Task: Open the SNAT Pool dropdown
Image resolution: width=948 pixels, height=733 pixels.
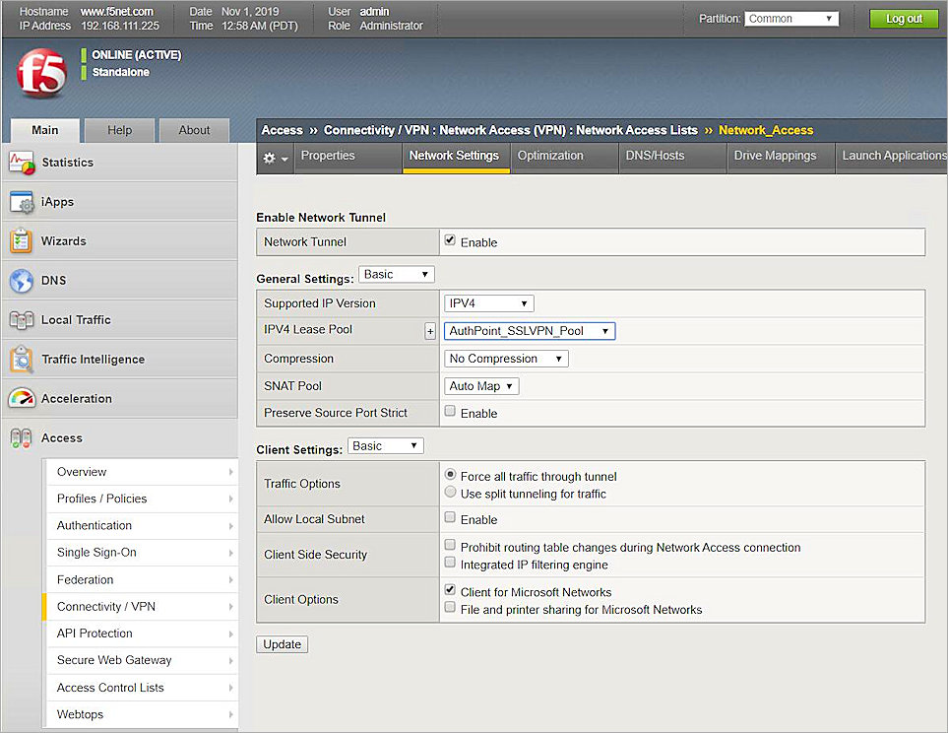Action: pyautogui.click(x=480, y=385)
